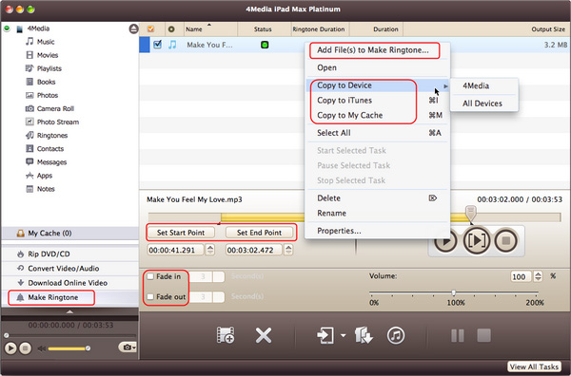571x376 pixels.
Task: Adjust the end time stepper arrows
Action: pyautogui.click(x=288, y=250)
